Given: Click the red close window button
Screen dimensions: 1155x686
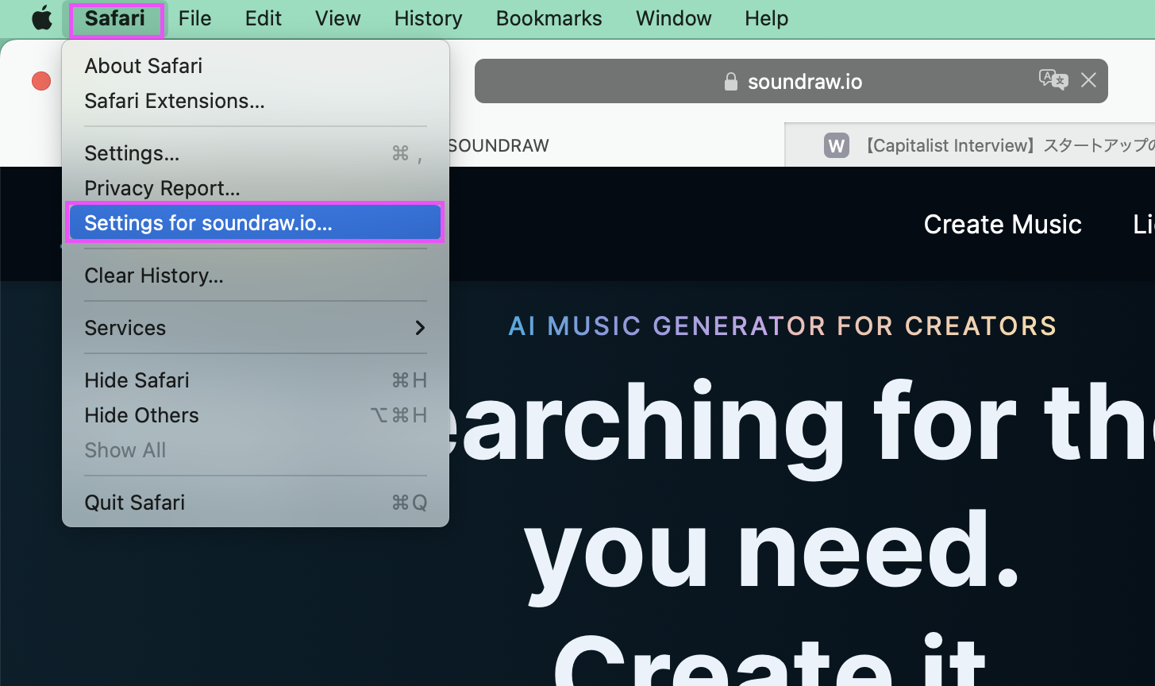Looking at the screenshot, I should [x=41, y=81].
